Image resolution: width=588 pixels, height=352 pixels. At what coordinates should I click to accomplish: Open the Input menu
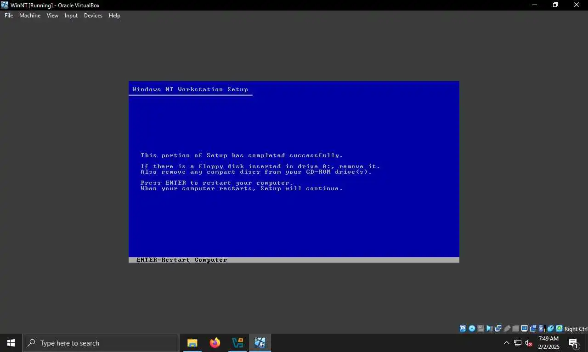coord(71,16)
